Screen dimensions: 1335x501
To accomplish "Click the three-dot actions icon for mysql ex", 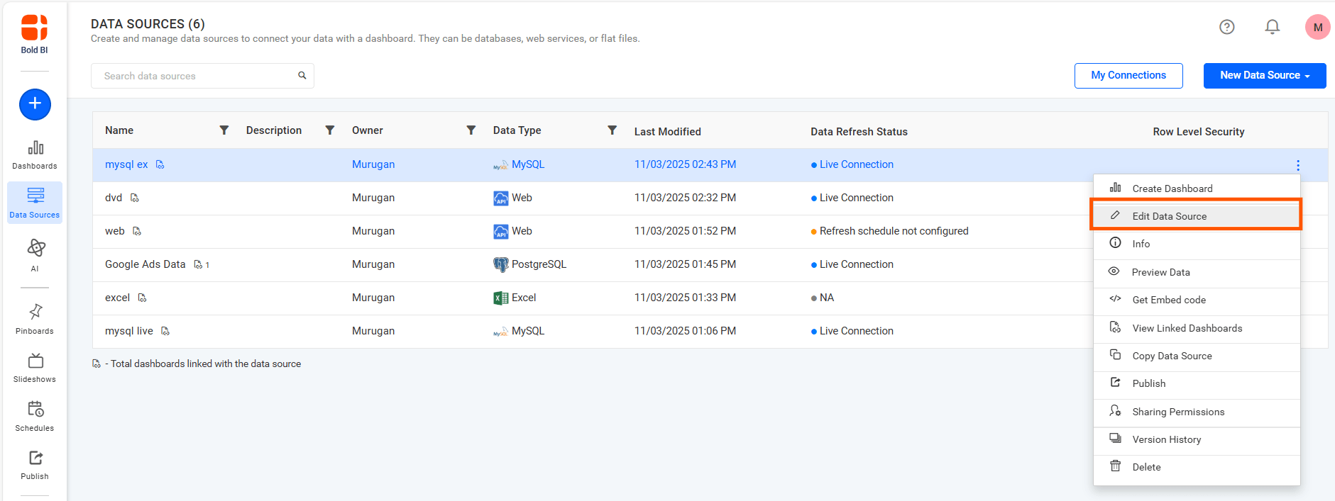I will point(1298,165).
